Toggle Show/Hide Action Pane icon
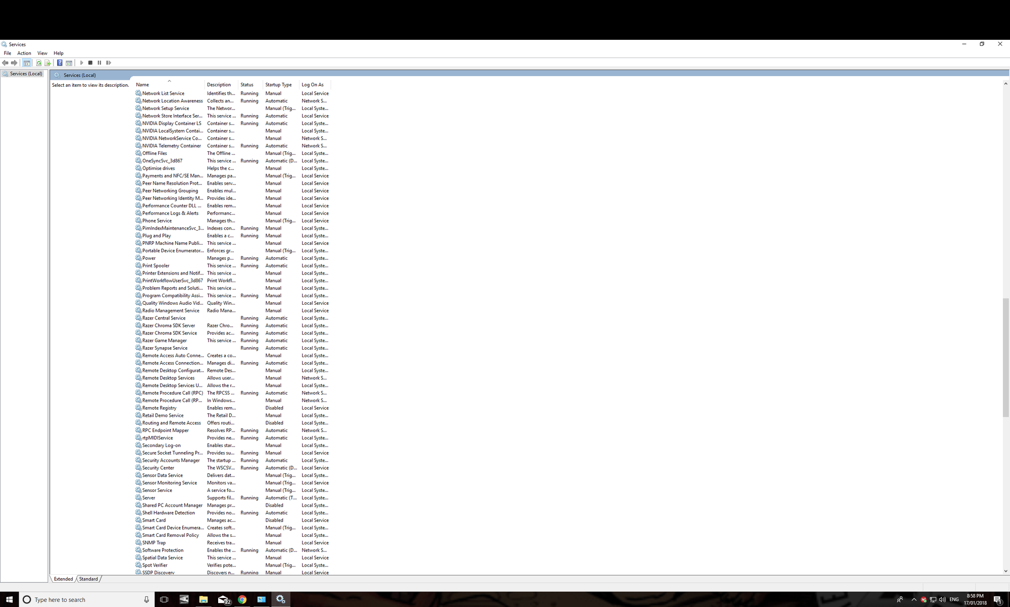The width and height of the screenshot is (1010, 607). point(69,63)
